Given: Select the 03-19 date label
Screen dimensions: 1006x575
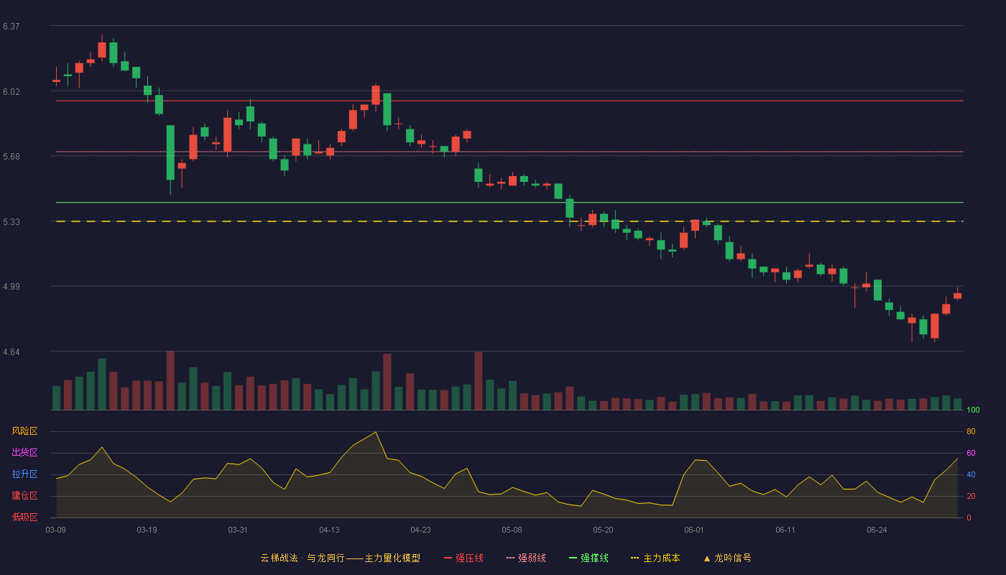Looking at the screenshot, I should 147,530.
